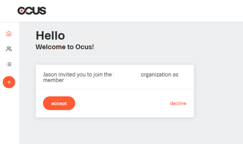The width and height of the screenshot is (243, 144).
Task: Click the Ocus logo in the header
Action: point(32,11)
